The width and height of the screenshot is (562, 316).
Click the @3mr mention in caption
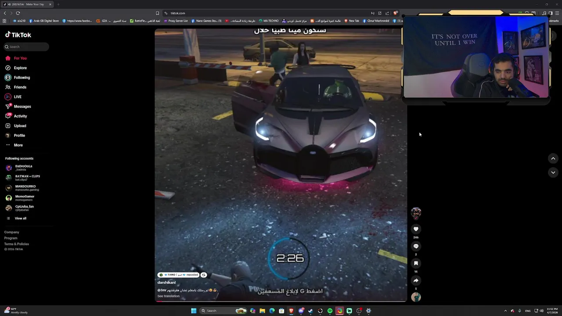coord(162,290)
